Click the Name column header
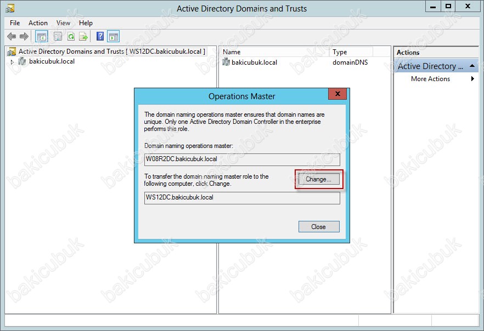The image size is (484, 331). click(x=275, y=52)
